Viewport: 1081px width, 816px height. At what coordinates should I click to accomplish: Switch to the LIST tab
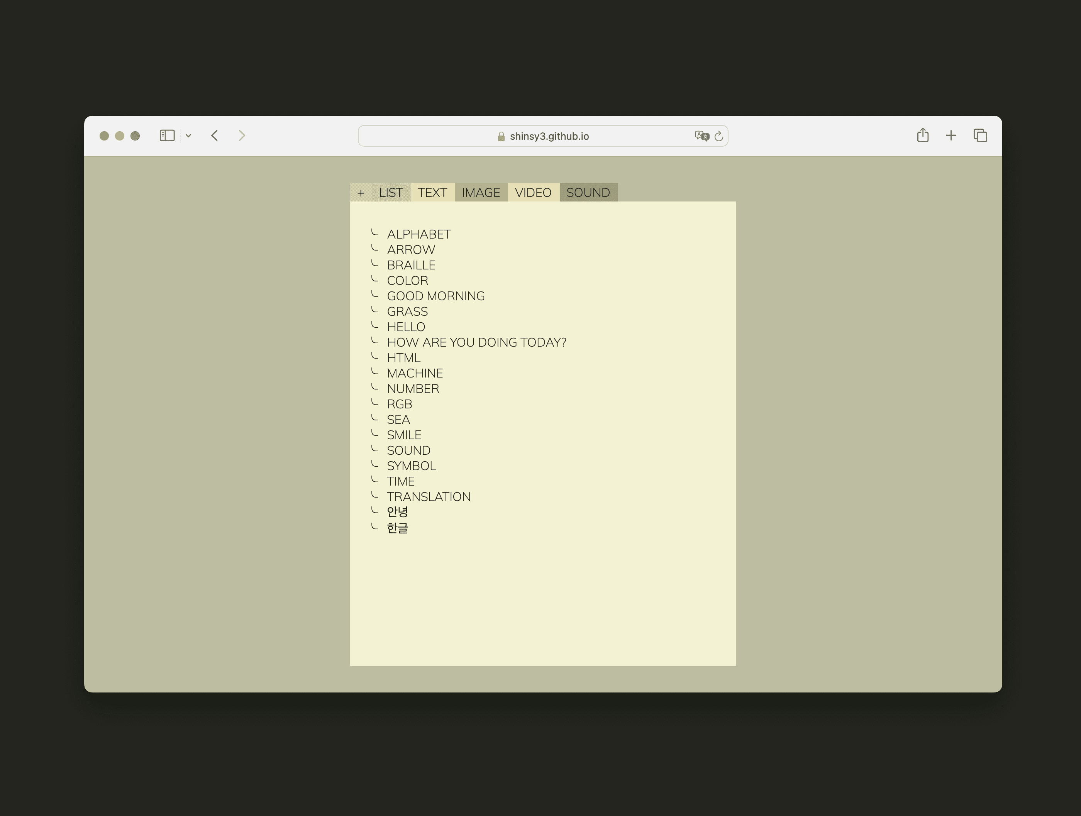point(390,193)
